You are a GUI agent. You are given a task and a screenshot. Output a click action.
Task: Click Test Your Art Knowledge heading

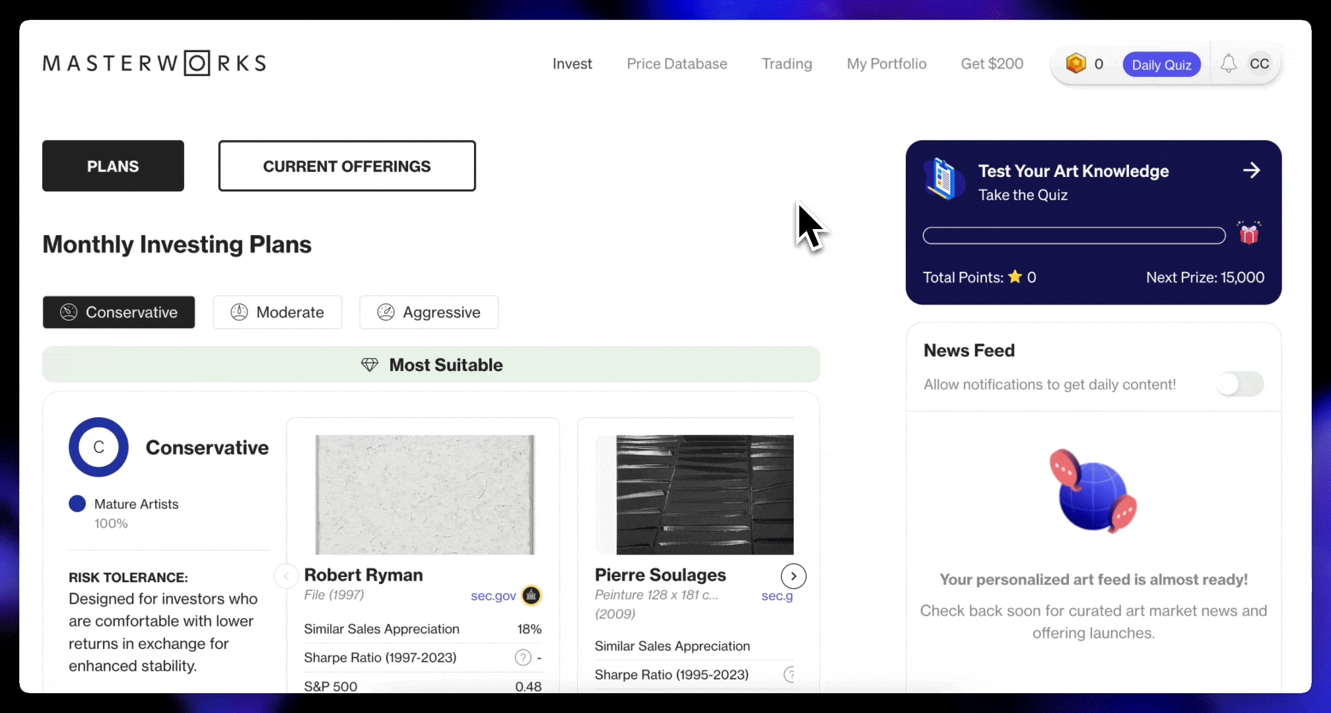coord(1074,171)
